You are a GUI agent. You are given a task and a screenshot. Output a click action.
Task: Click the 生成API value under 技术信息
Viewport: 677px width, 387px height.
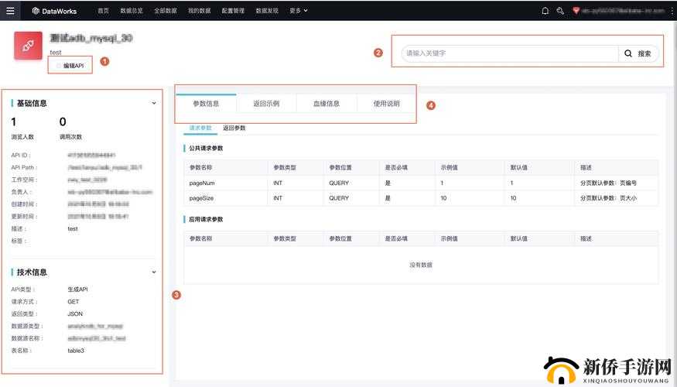tap(77, 289)
